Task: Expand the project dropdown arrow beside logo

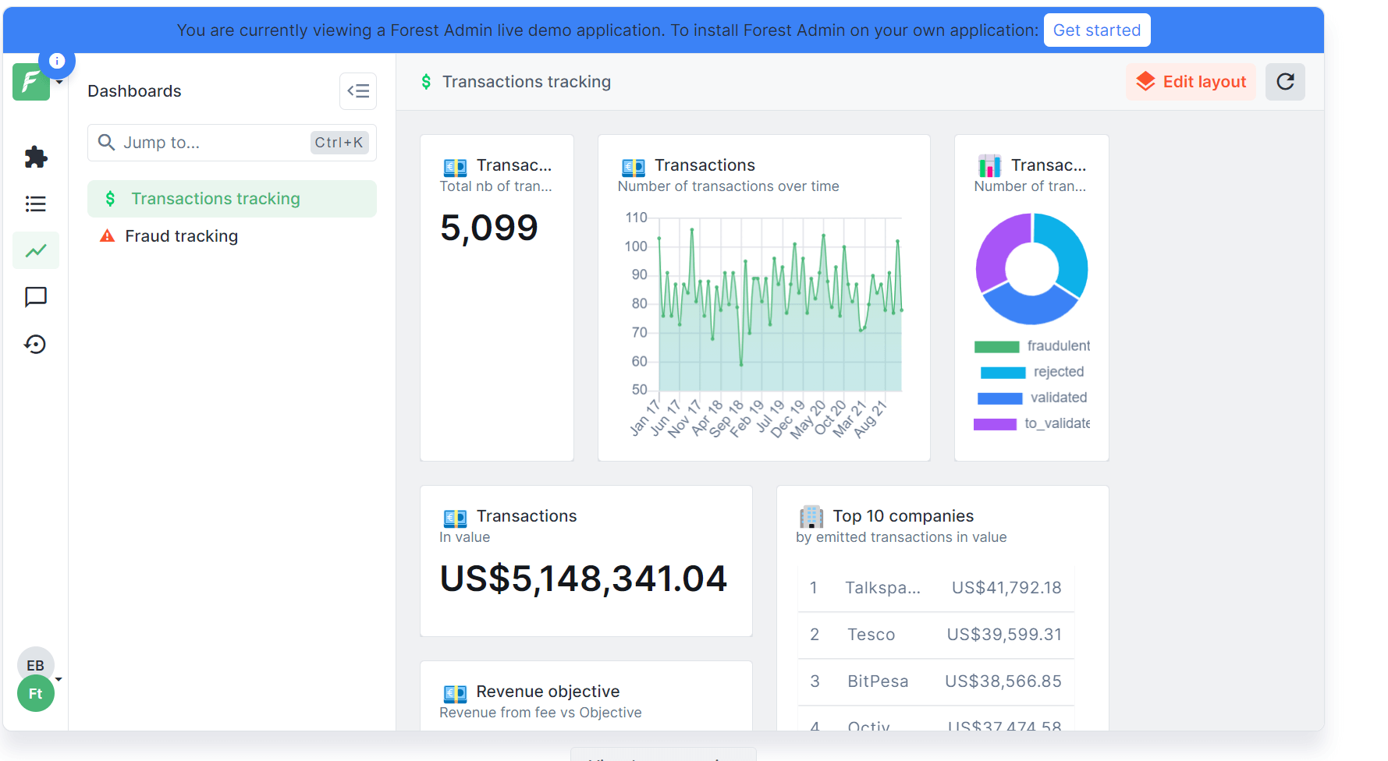Action: click(x=59, y=82)
